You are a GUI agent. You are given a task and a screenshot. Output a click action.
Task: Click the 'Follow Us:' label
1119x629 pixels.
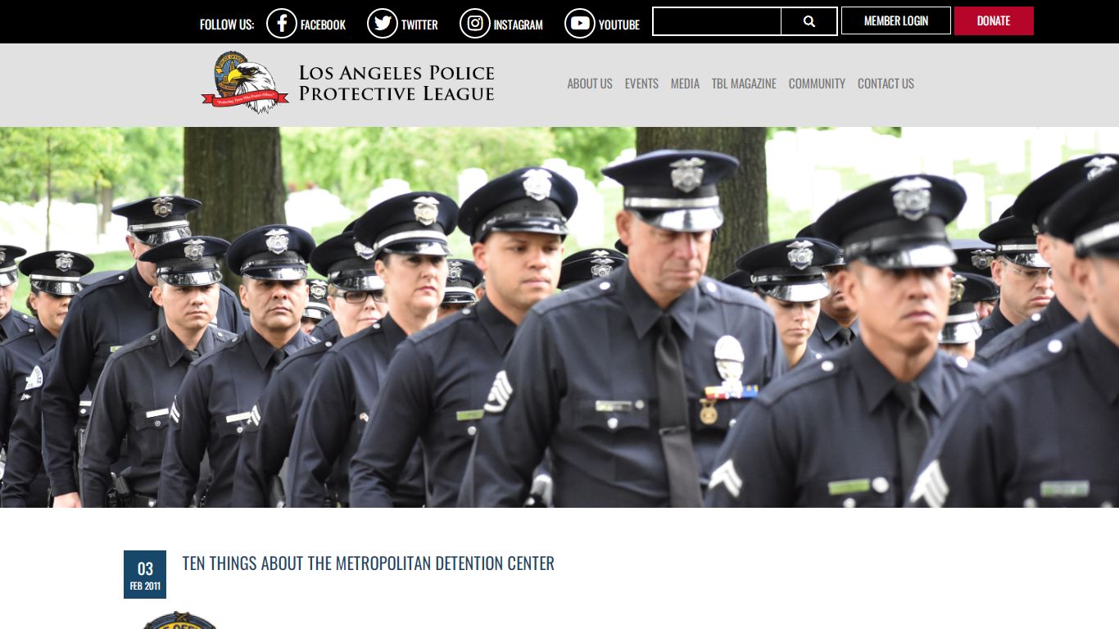(x=227, y=25)
